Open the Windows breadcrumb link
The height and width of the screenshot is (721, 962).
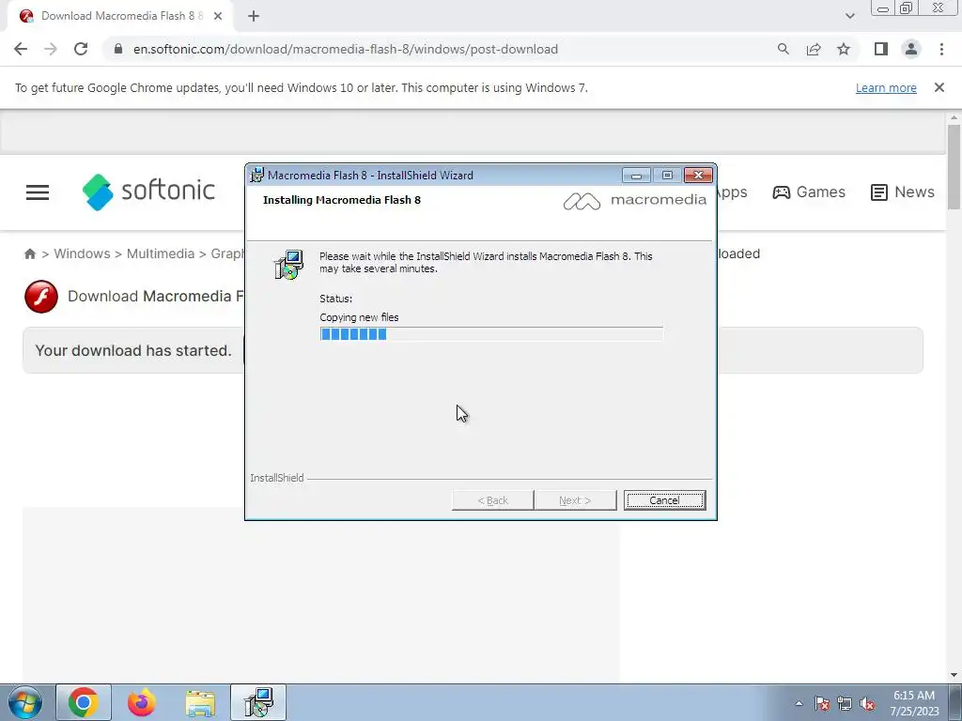coord(83,253)
